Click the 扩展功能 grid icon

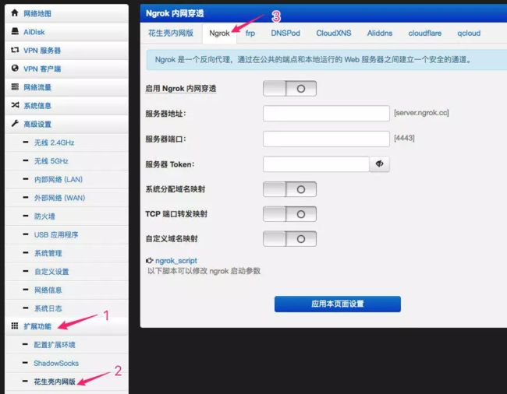(x=15, y=325)
